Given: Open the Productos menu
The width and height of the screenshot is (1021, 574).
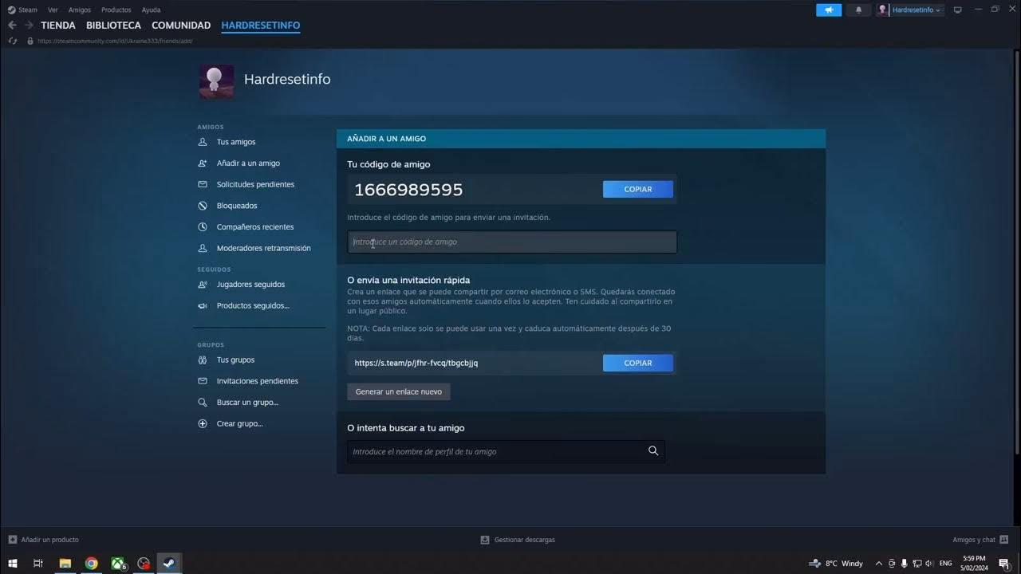Looking at the screenshot, I should coord(116,10).
